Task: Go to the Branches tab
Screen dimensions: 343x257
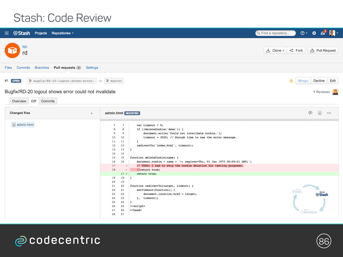Action: [42, 68]
